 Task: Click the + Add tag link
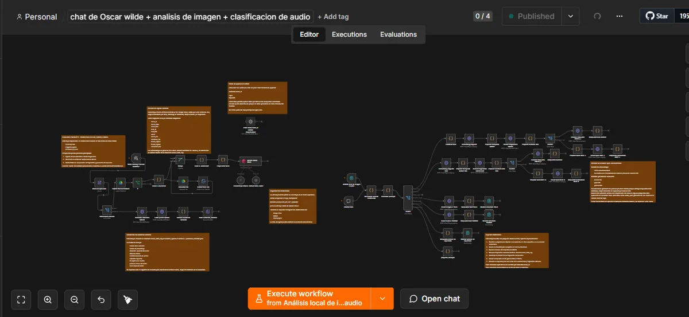[x=333, y=17]
